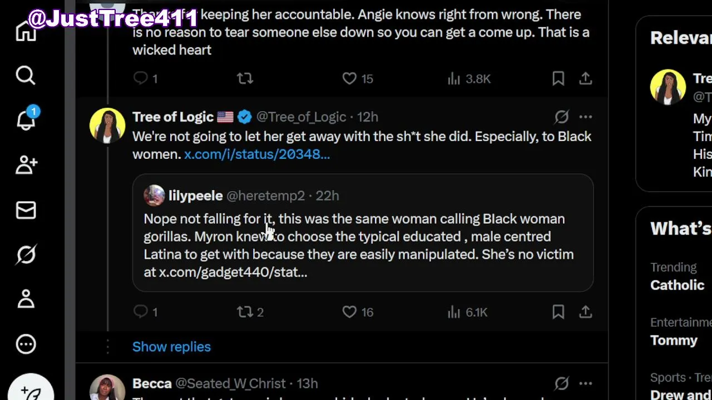Open the x.com/i/status link in post
712x400 pixels.
[x=257, y=154]
